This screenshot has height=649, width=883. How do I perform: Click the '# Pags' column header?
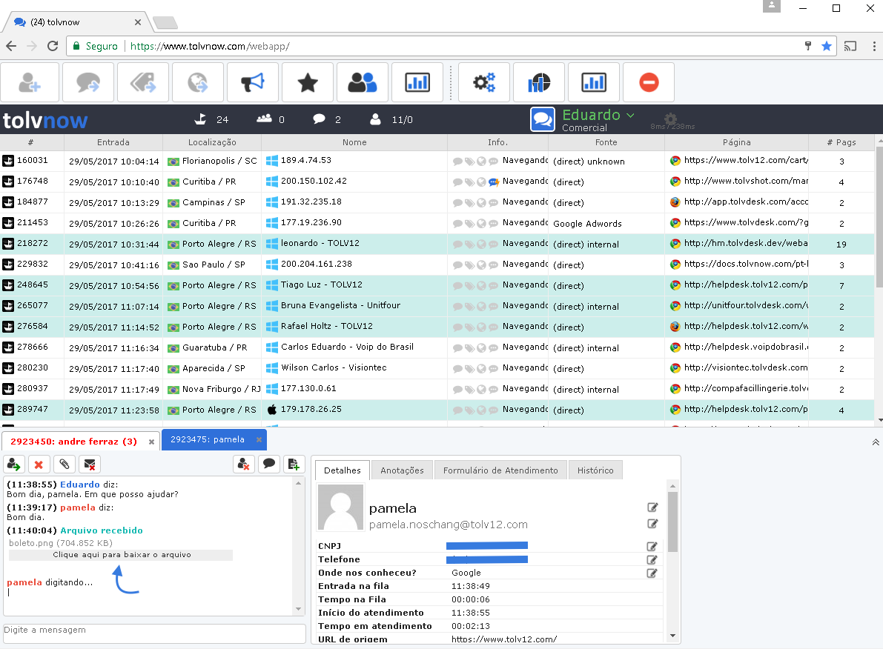click(x=841, y=142)
